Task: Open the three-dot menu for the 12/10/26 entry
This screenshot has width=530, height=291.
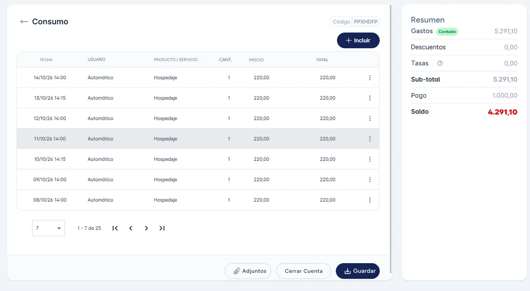Action: point(370,119)
